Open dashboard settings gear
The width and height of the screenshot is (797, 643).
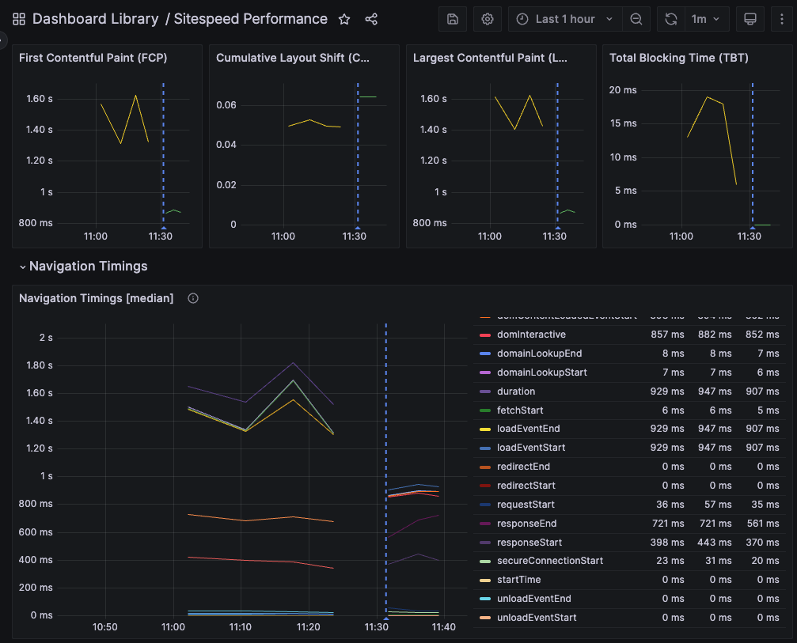pos(487,19)
